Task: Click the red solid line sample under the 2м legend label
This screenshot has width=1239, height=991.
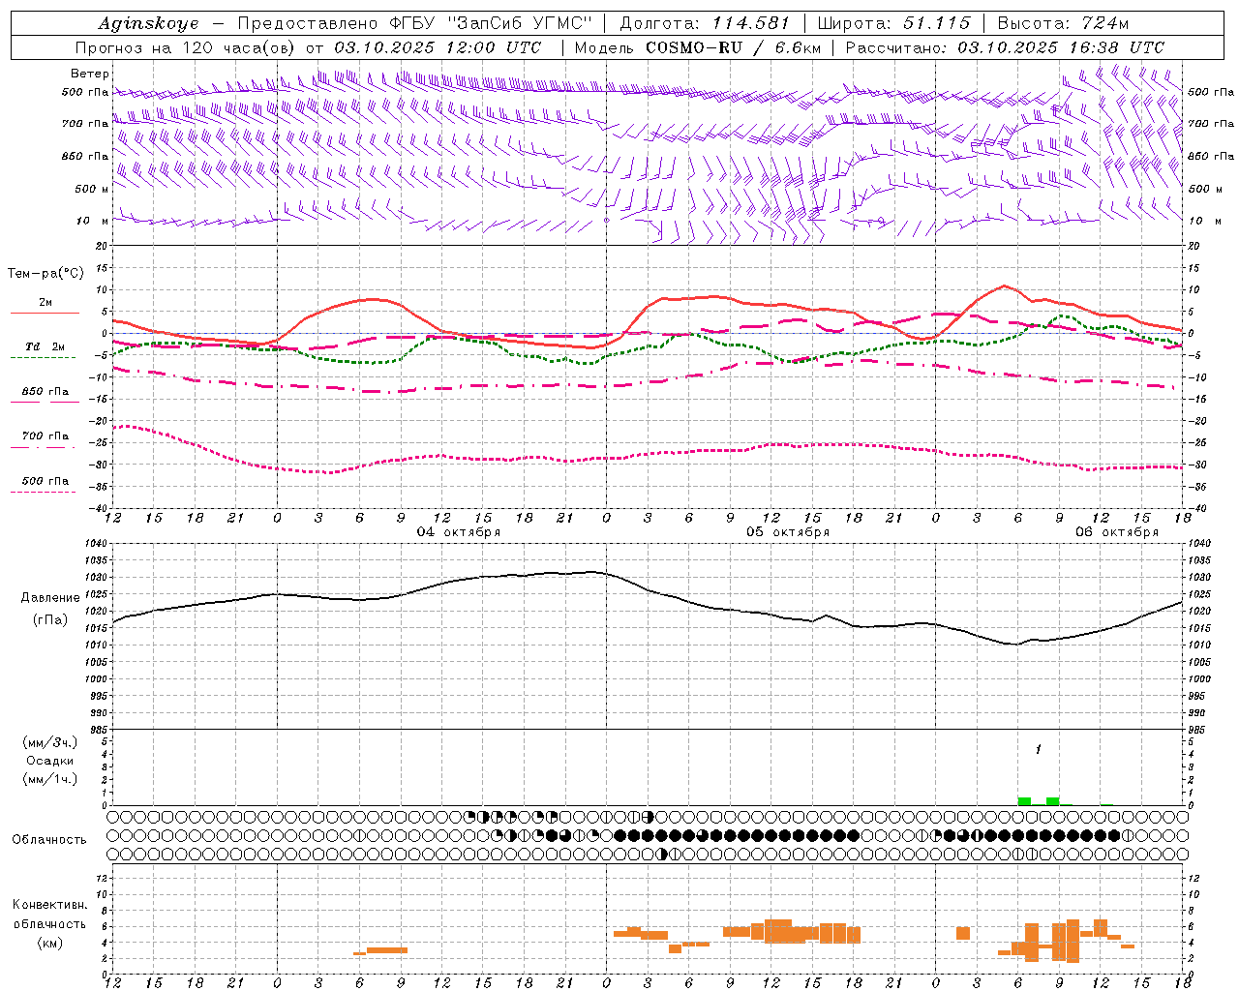Action: click(x=45, y=313)
